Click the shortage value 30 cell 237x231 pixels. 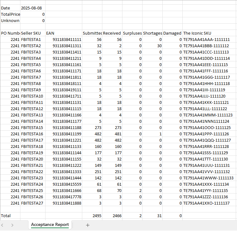coord(152,46)
